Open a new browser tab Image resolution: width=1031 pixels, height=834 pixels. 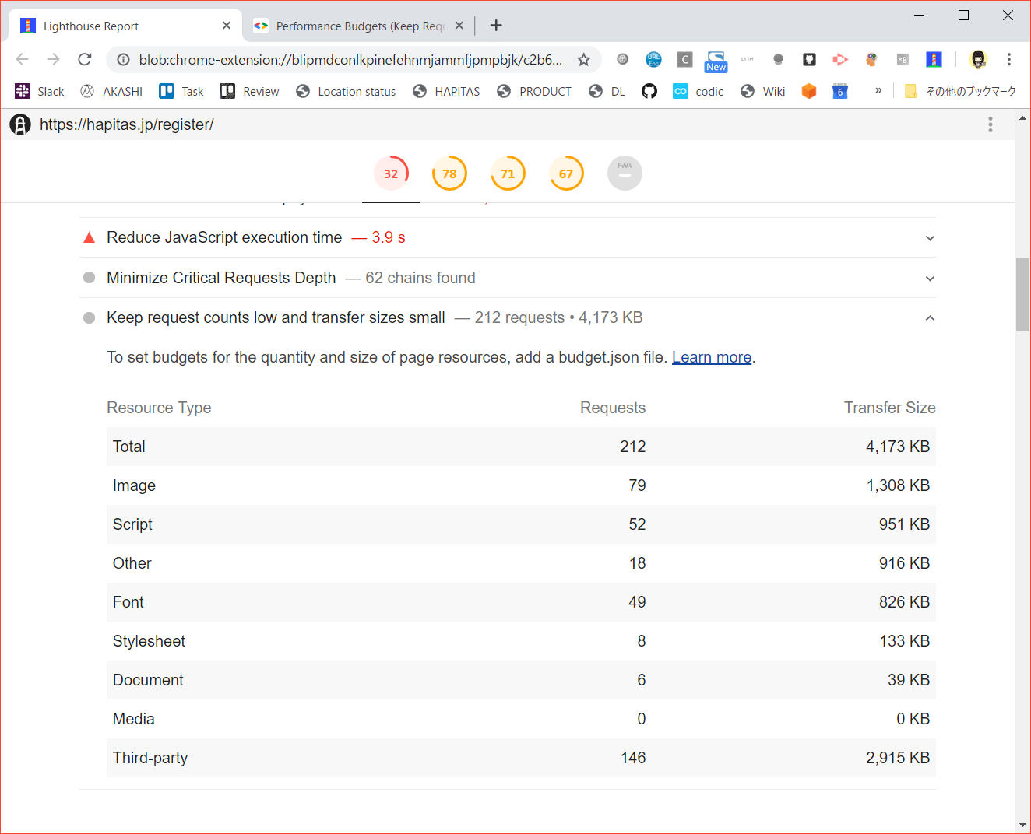tap(496, 26)
